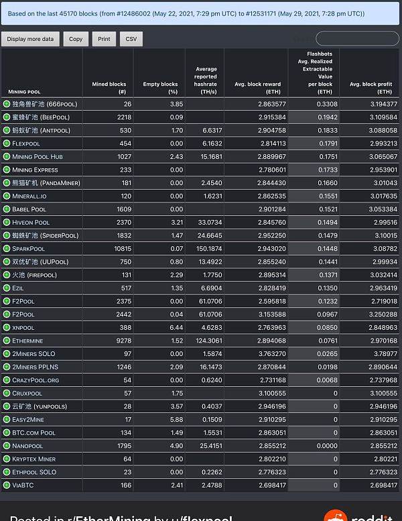Click plus icon beside F2Pool with 2442 blocks
The image size is (402, 521).
pyautogui.click(x=7, y=314)
